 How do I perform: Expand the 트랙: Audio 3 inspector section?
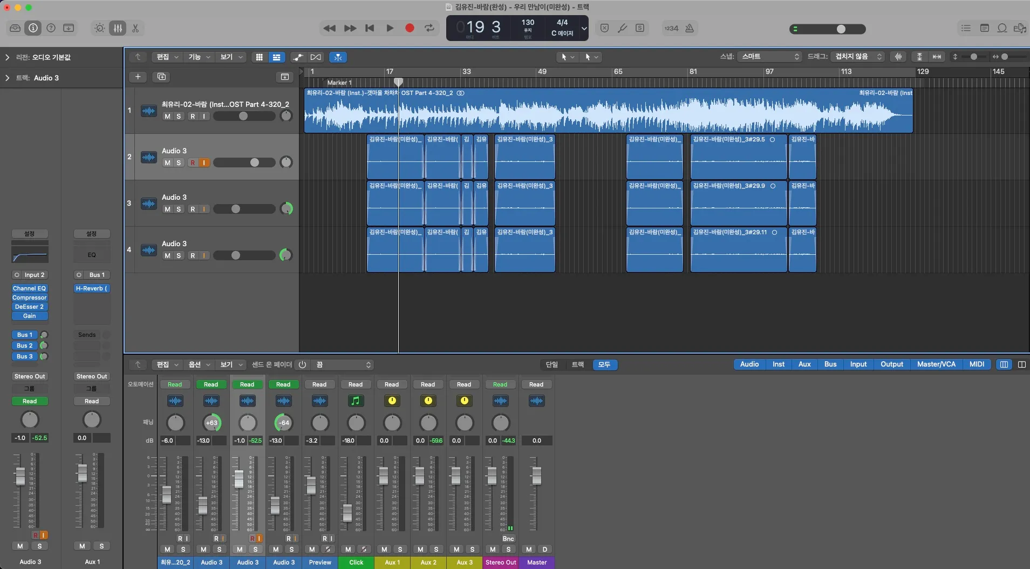point(7,78)
